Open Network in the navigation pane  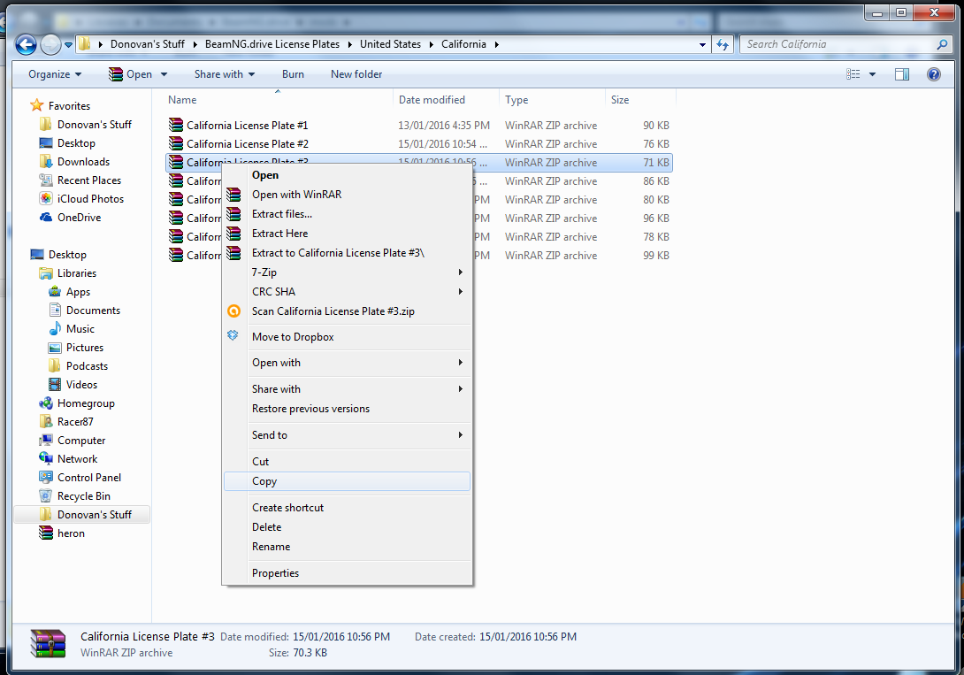(x=77, y=458)
